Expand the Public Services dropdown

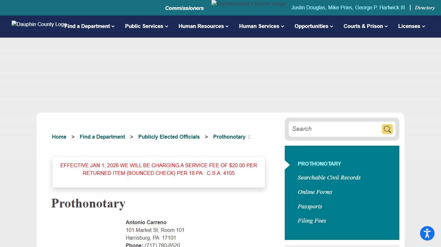coord(147,26)
